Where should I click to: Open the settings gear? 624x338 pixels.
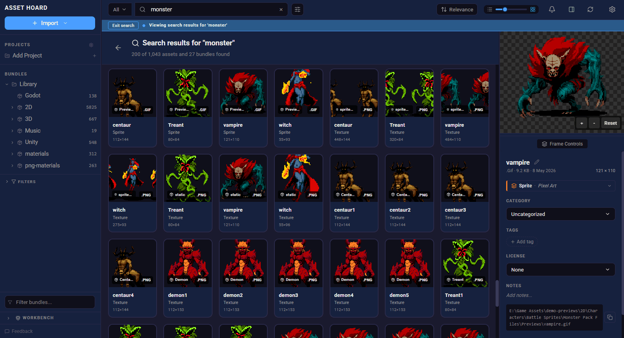612,9
